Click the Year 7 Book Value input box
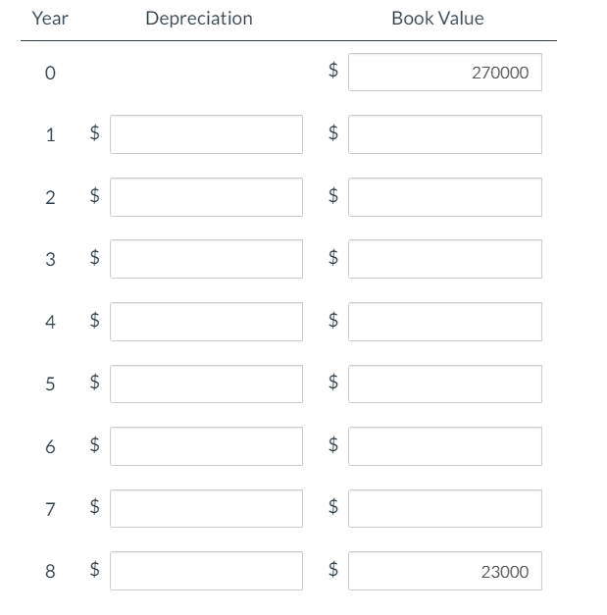The width and height of the screenshot is (607, 615). [444, 508]
